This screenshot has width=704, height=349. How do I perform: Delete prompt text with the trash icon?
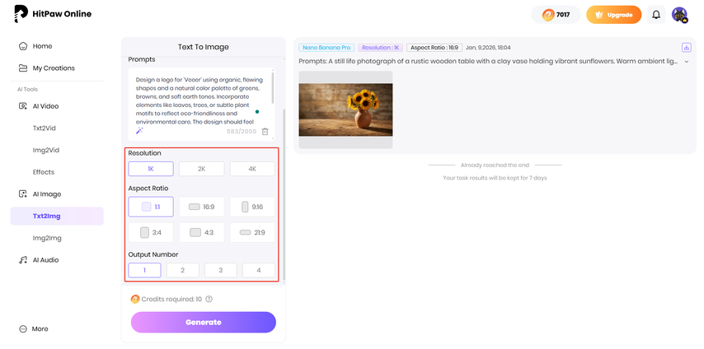click(265, 131)
